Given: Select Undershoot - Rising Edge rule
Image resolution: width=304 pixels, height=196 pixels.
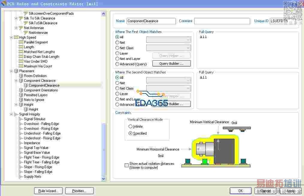Looking at the screenshot, I should [42, 138].
